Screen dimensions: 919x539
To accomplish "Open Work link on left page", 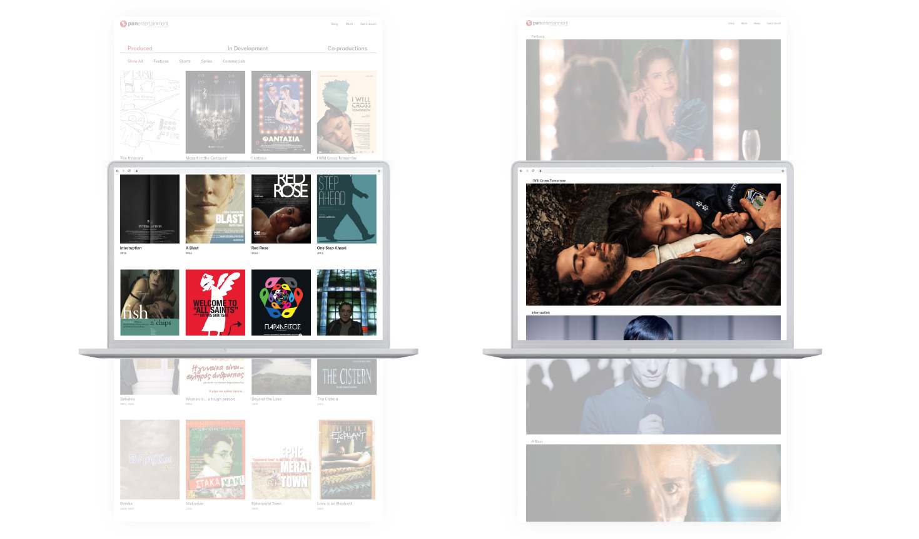I will point(349,24).
